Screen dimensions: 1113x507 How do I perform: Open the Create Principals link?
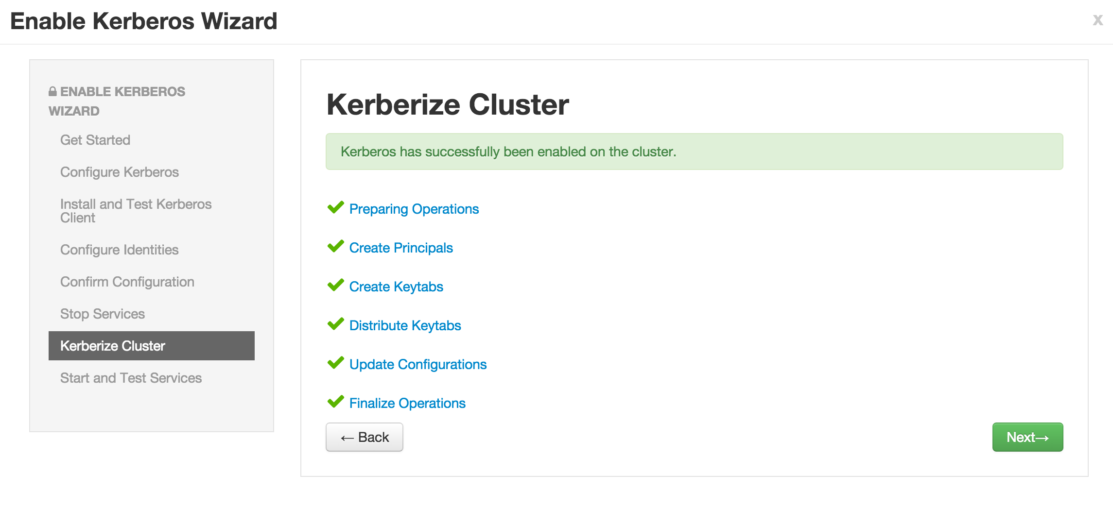401,248
